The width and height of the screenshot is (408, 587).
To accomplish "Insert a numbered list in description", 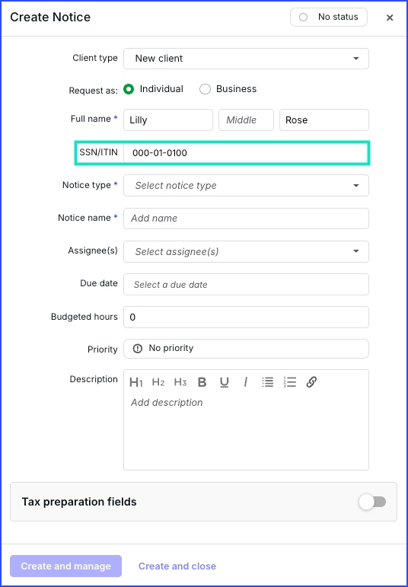I will tap(290, 382).
